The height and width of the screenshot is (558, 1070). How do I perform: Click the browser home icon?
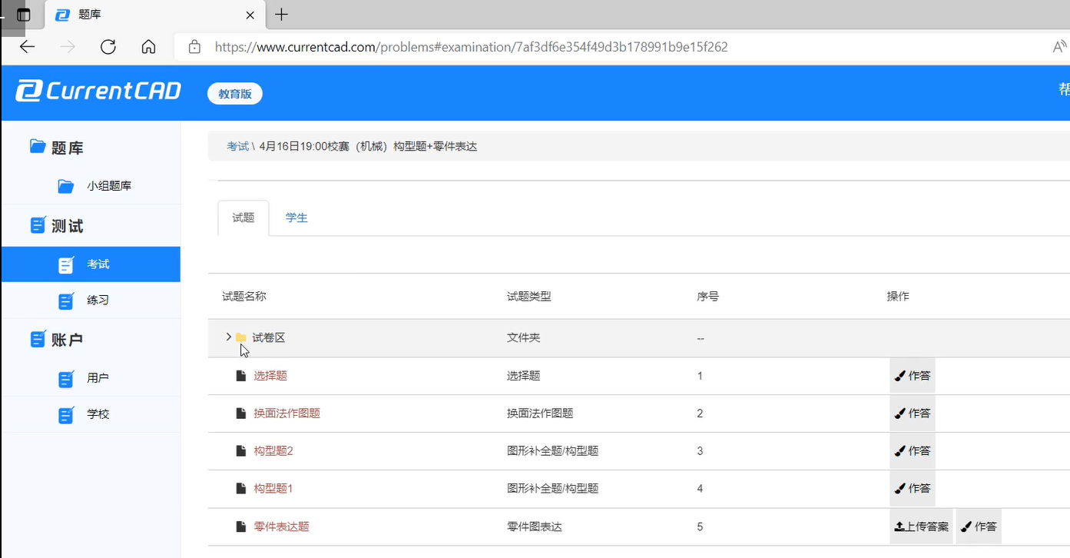[x=148, y=47]
